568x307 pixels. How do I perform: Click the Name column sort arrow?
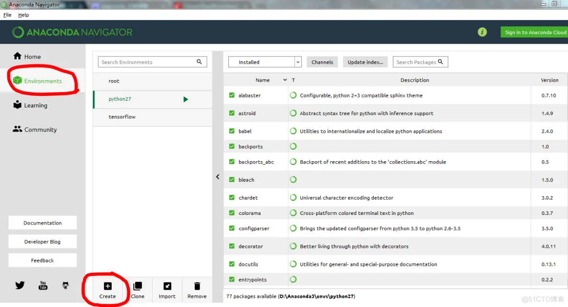[x=285, y=80]
